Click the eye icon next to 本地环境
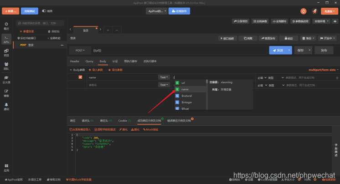Screen dimensions: 340x184 coord(335,21)
